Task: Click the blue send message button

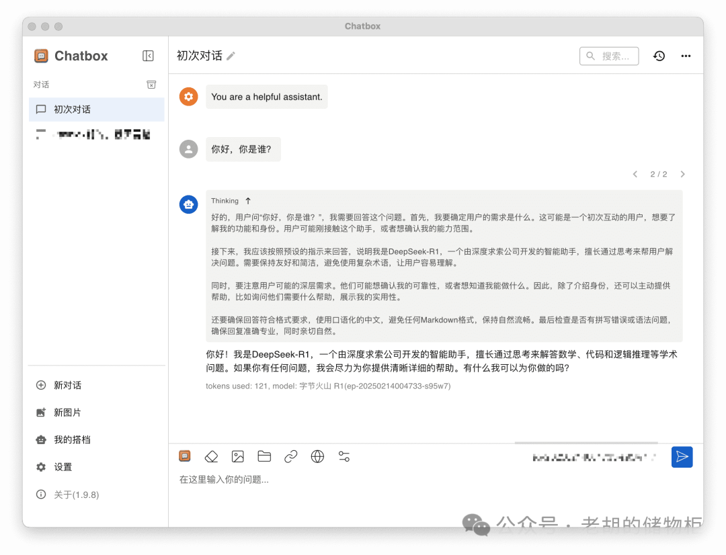Action: [x=682, y=457]
